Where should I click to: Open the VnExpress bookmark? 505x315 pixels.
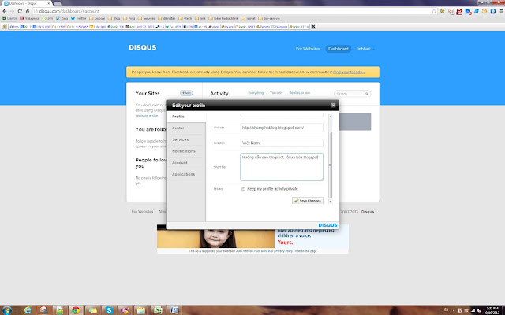[30, 18]
